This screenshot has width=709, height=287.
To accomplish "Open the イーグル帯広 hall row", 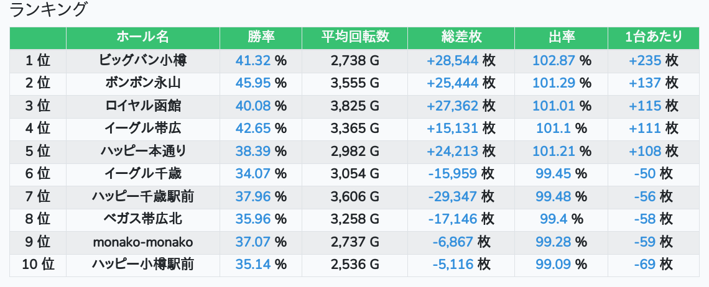I will point(143,128).
